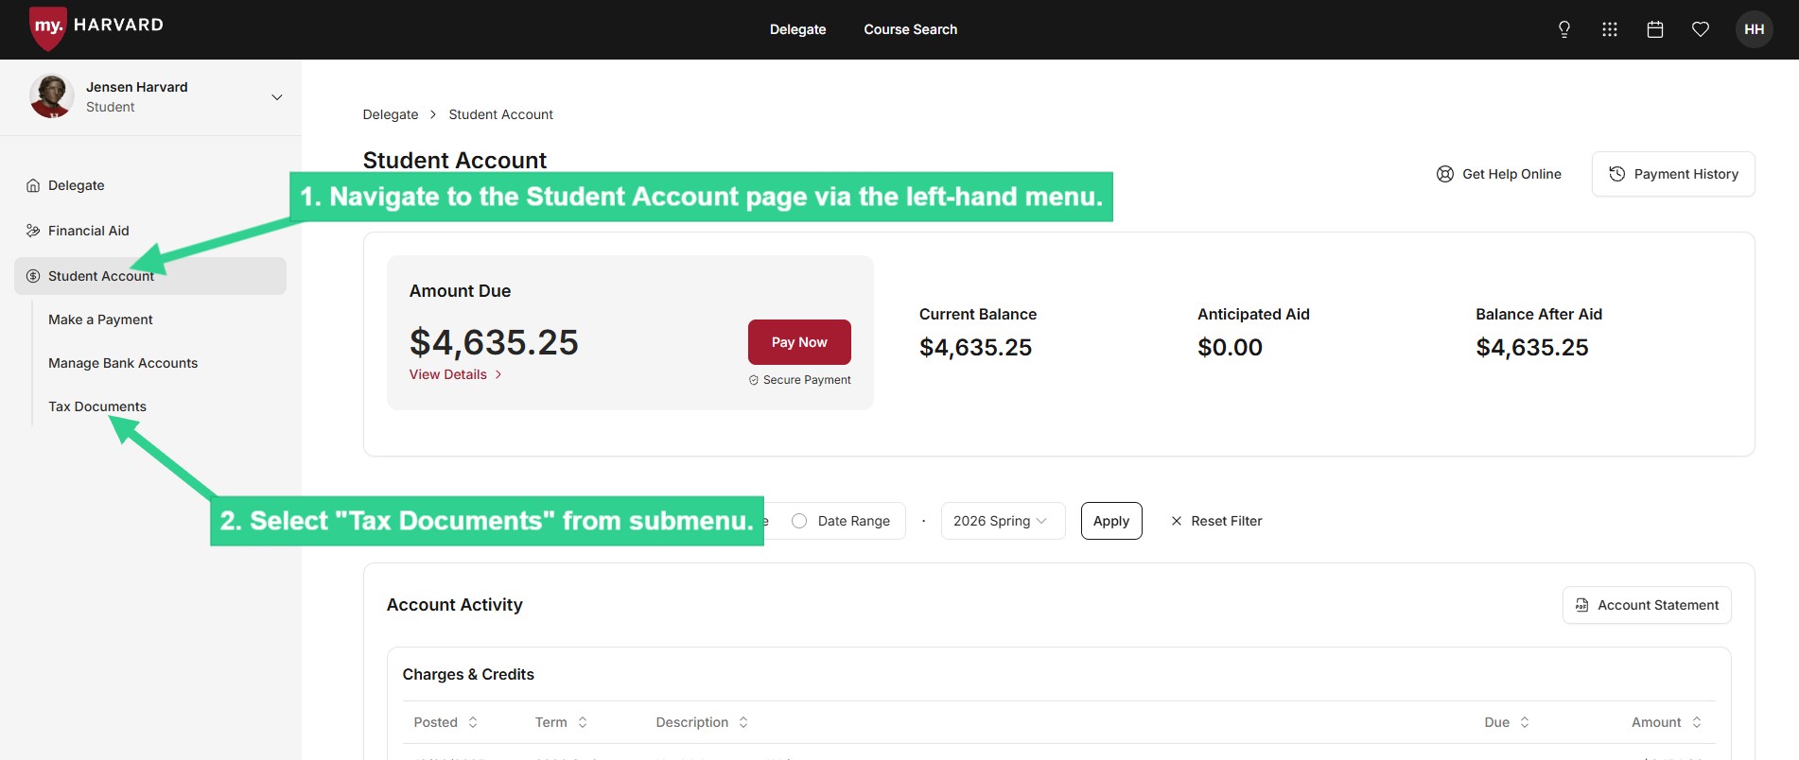Click the dollar icon beside Student Account

(x=33, y=276)
